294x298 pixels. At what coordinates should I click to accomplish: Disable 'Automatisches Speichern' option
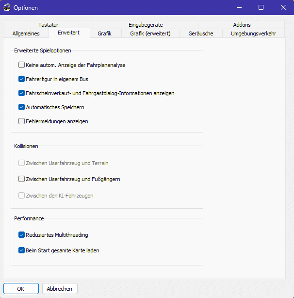pyautogui.click(x=21, y=107)
